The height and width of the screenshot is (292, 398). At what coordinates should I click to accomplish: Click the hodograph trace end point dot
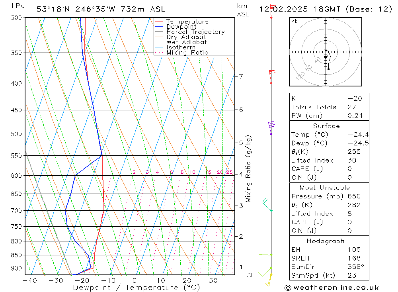click(x=329, y=69)
